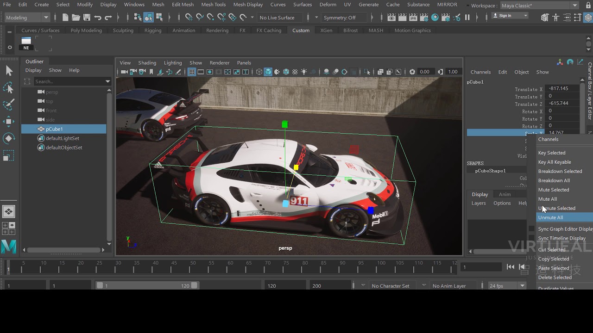
Task: Activate the Paint Selection tool
Action: click(9, 105)
